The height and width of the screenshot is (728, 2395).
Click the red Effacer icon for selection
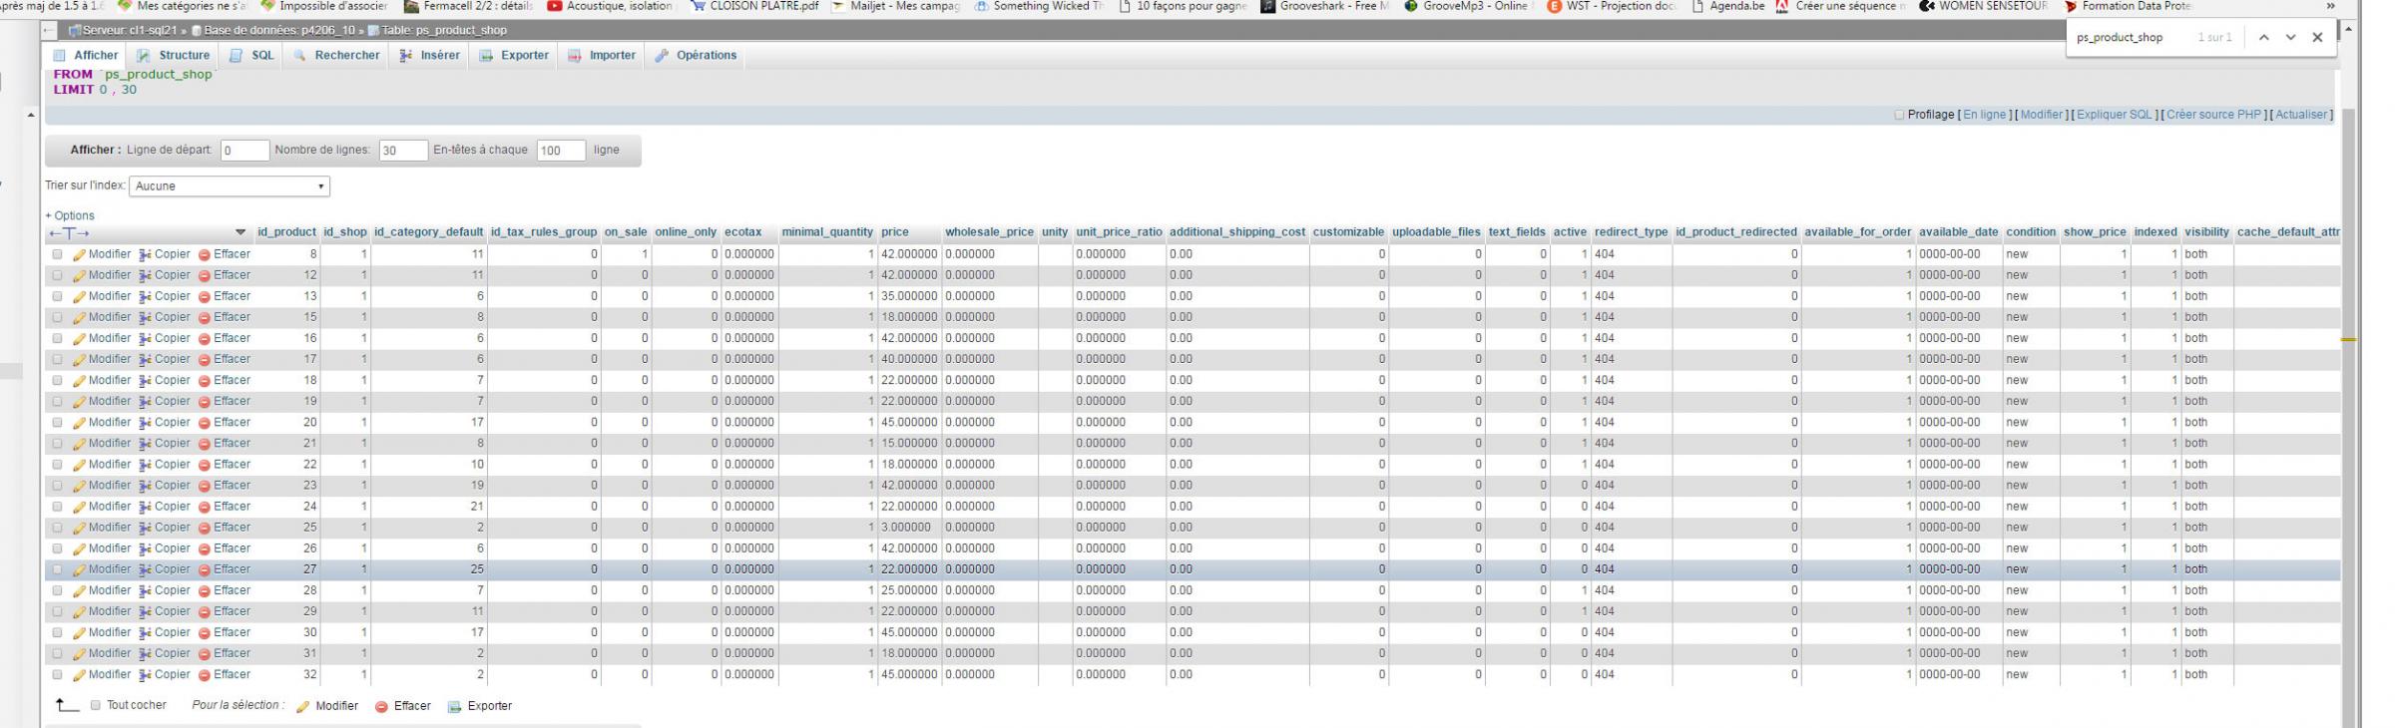(x=381, y=707)
